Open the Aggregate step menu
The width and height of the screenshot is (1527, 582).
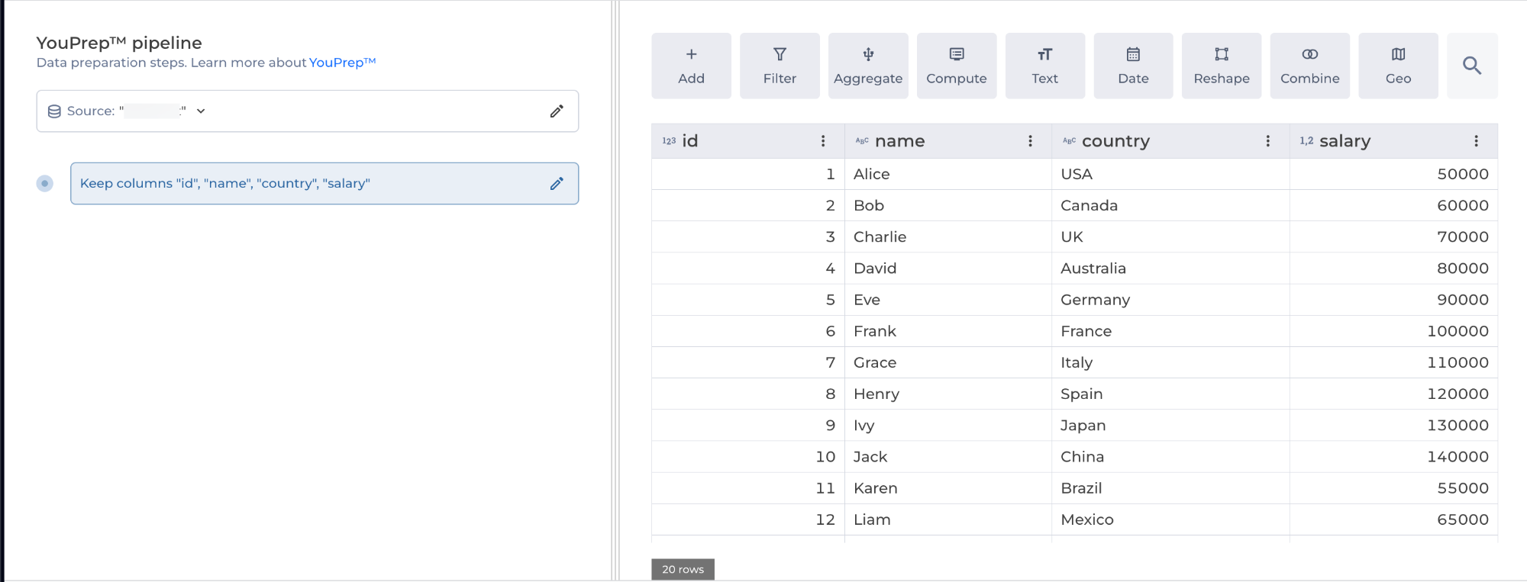click(868, 66)
